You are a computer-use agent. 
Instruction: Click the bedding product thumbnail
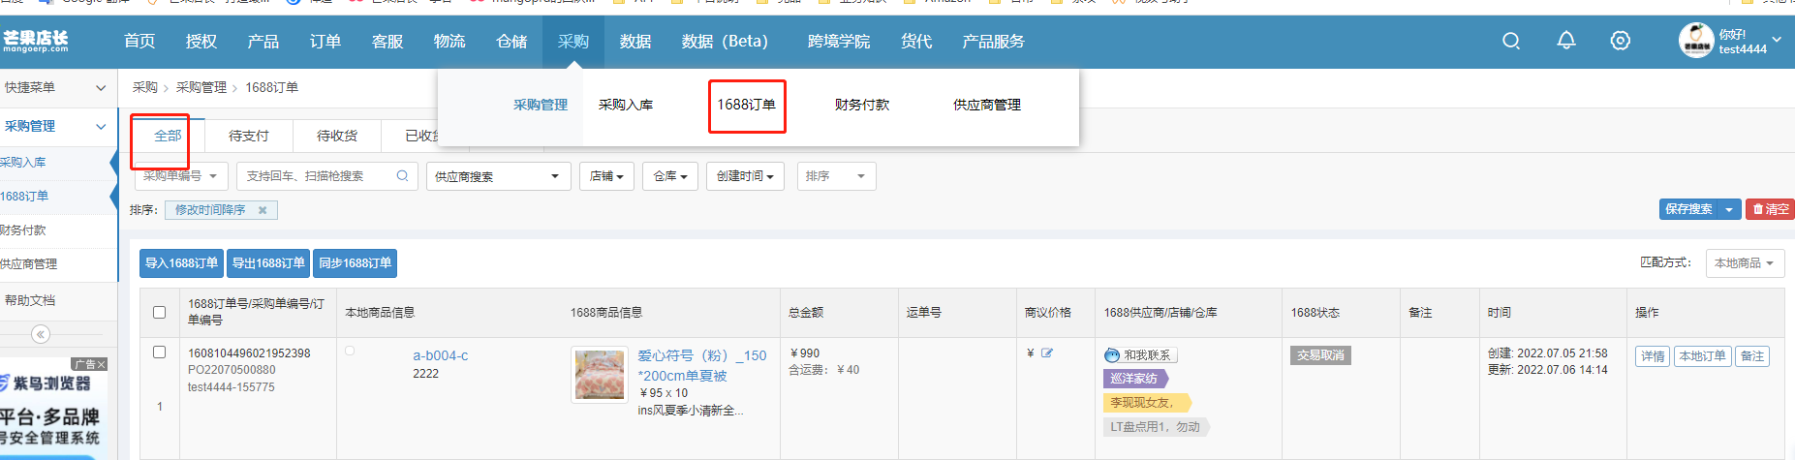(600, 375)
